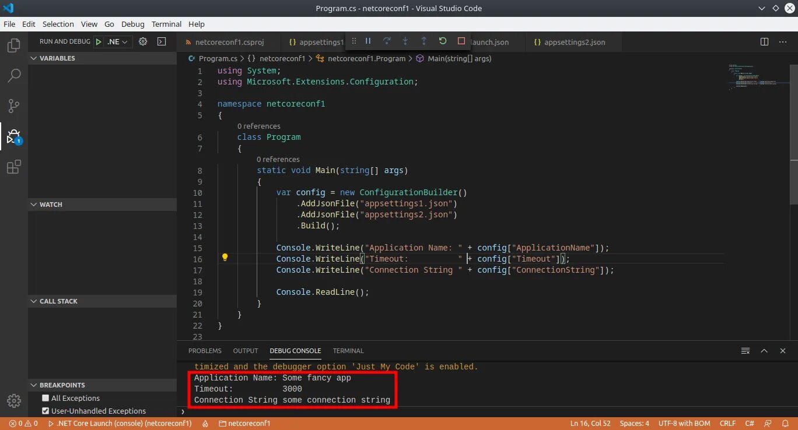Screen dimensions: 798x430
Task: Change encoding via UTF-8 with BOM
Action: coord(684,424)
